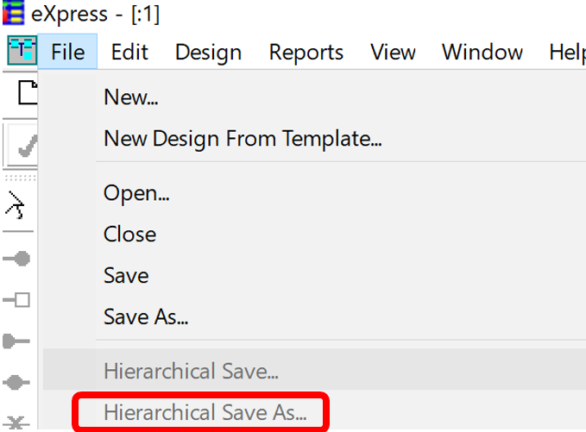Open the Window menu
This screenshot has height=432, width=586.
click(482, 52)
